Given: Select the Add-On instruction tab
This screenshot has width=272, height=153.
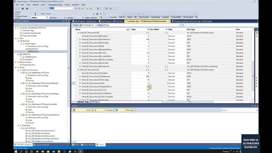Looking at the screenshot, I should click(122, 17).
